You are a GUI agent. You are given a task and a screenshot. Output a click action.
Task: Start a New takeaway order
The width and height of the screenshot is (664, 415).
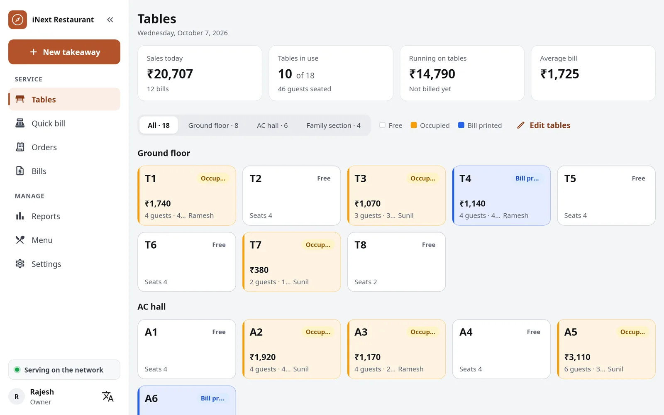(x=64, y=52)
